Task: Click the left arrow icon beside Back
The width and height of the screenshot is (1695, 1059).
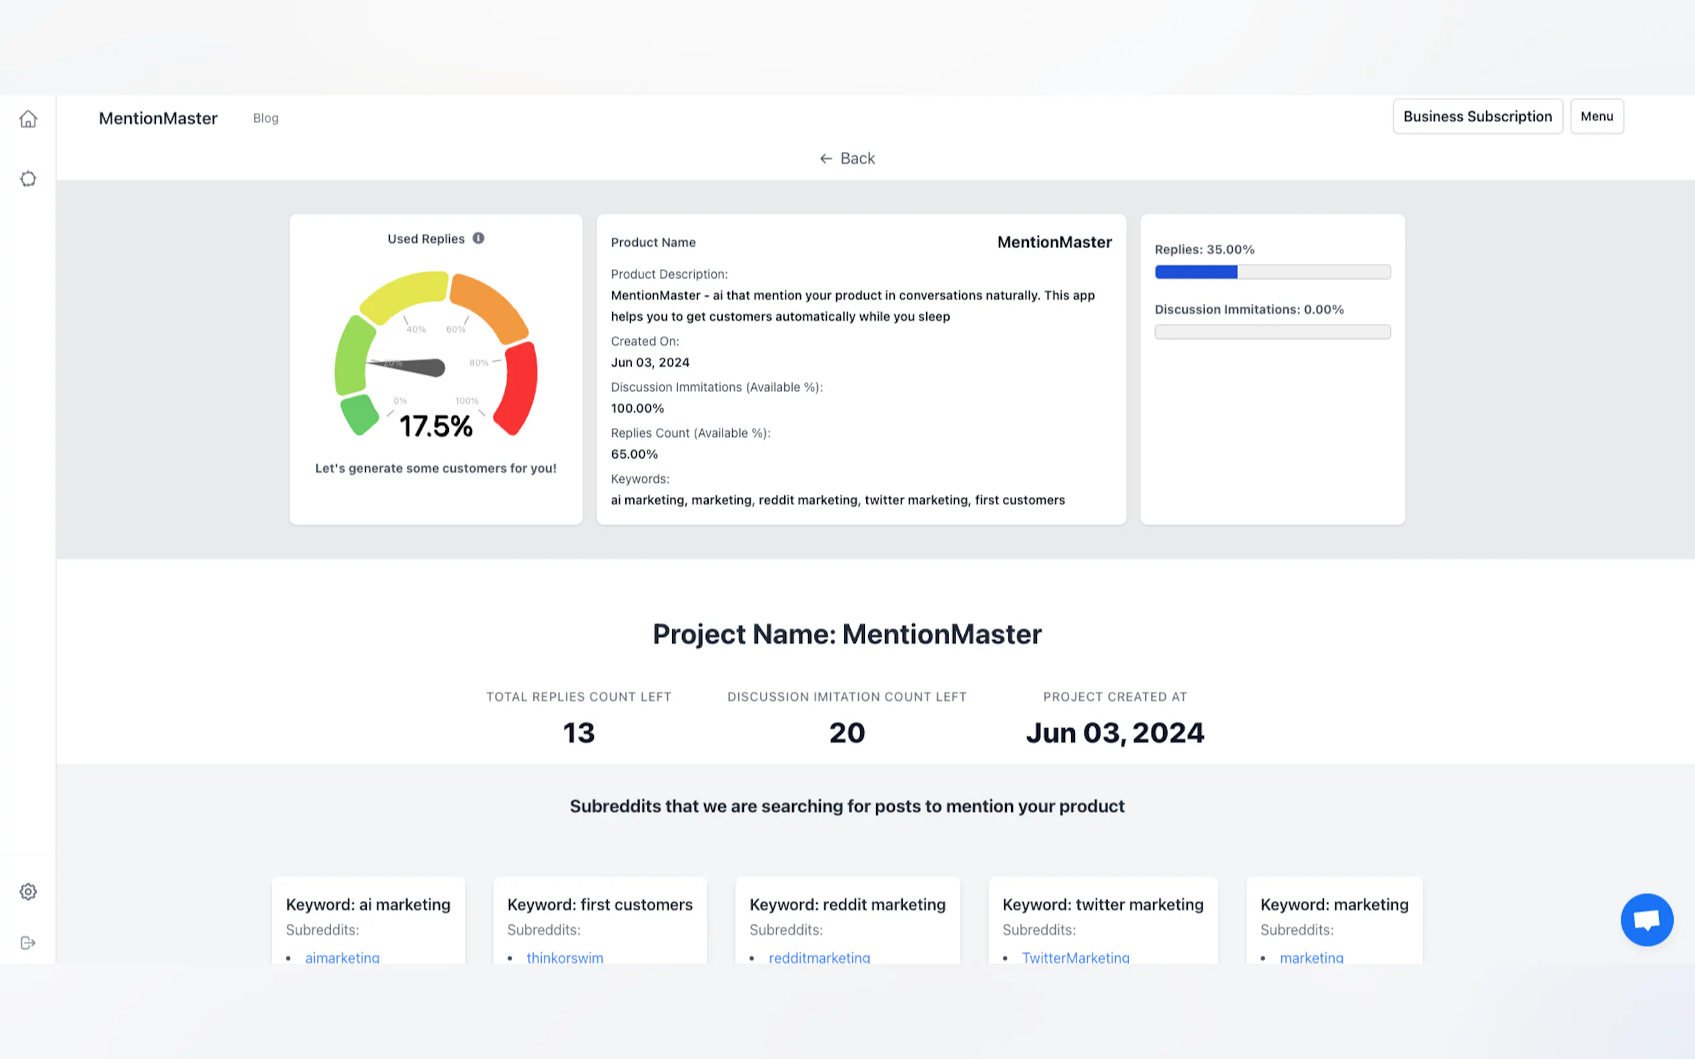Action: tap(825, 159)
